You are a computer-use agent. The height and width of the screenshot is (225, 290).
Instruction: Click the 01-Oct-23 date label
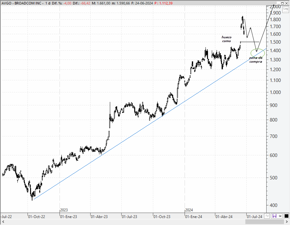[162, 217]
